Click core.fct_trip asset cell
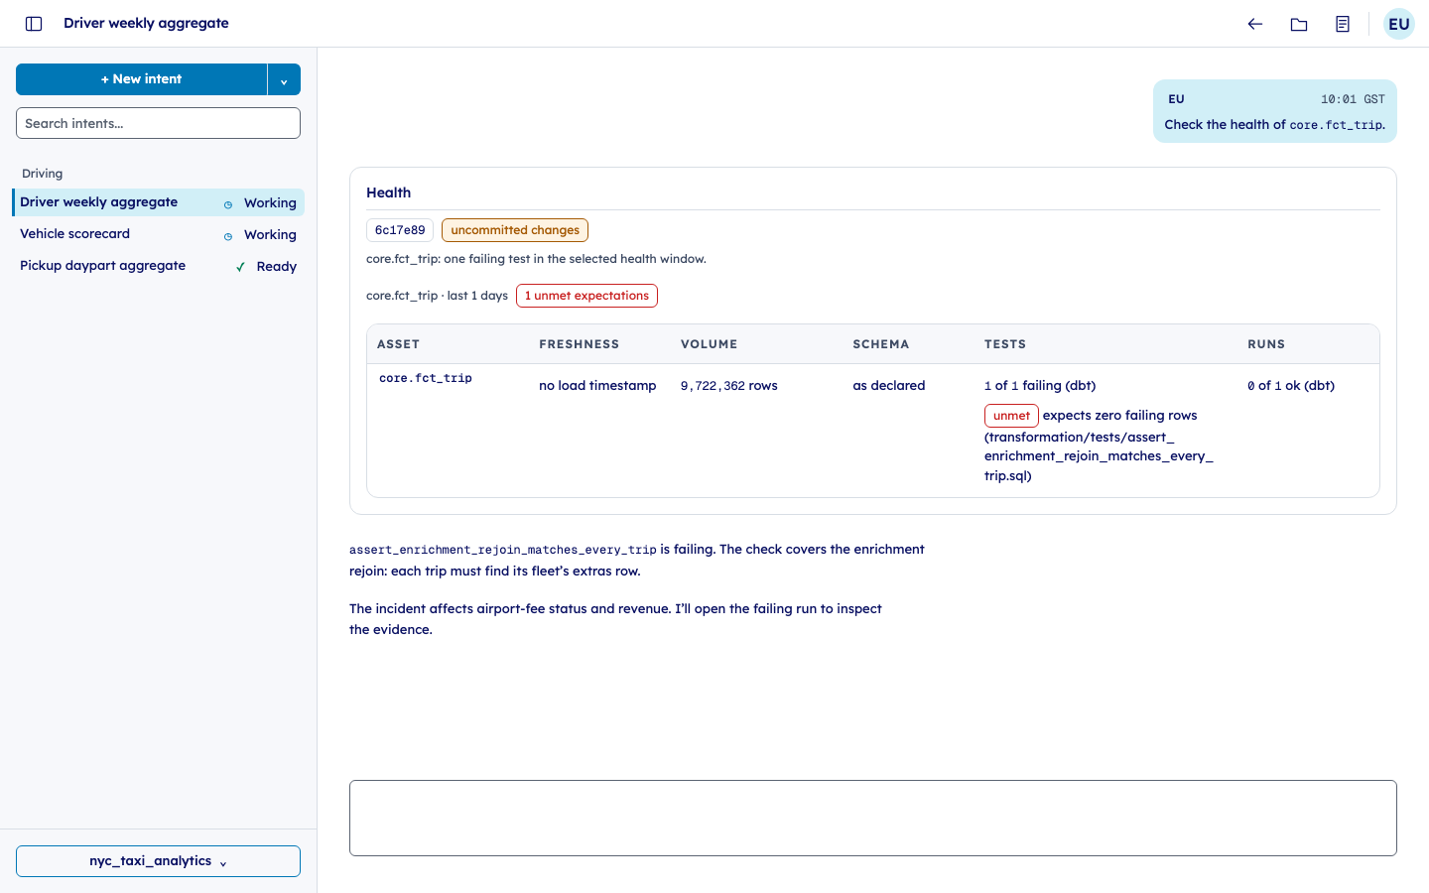The height and width of the screenshot is (893, 1429). tap(426, 378)
